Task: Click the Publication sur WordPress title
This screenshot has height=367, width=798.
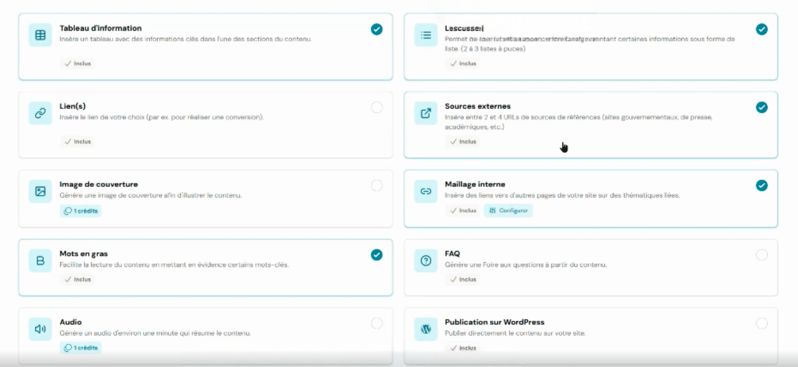Action: (x=495, y=322)
